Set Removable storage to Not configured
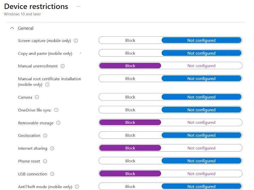254x190 pixels. point(201,122)
